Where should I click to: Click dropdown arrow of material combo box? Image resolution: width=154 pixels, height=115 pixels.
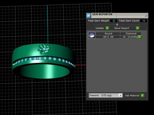click(120, 95)
